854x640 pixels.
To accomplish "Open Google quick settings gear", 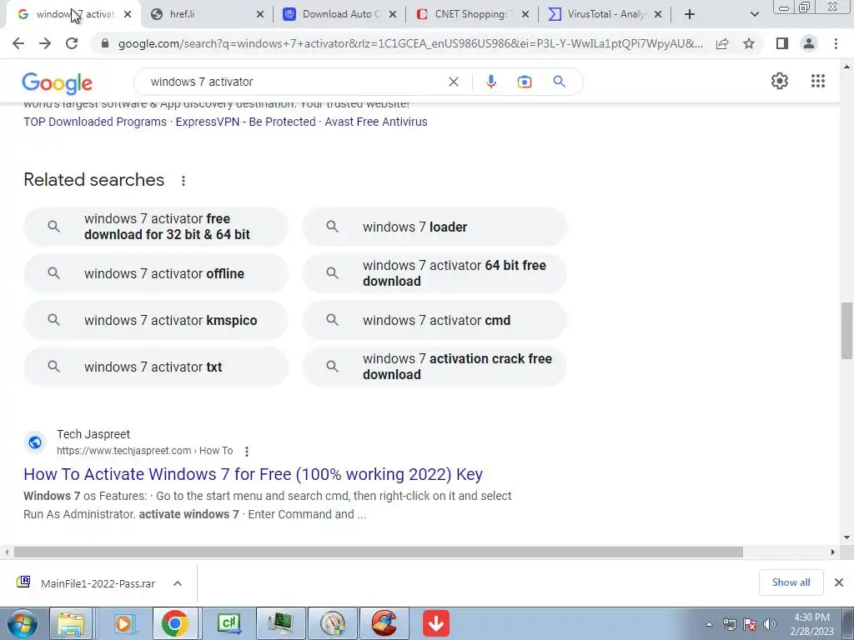I will [x=780, y=81].
